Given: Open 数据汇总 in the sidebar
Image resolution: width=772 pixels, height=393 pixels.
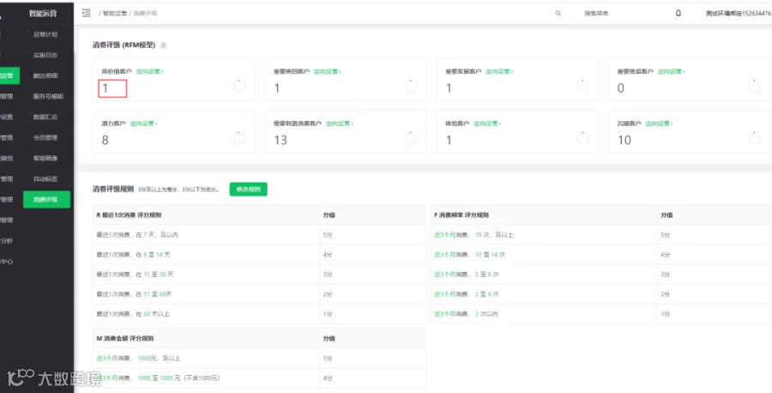Looking at the screenshot, I should click(x=45, y=118).
